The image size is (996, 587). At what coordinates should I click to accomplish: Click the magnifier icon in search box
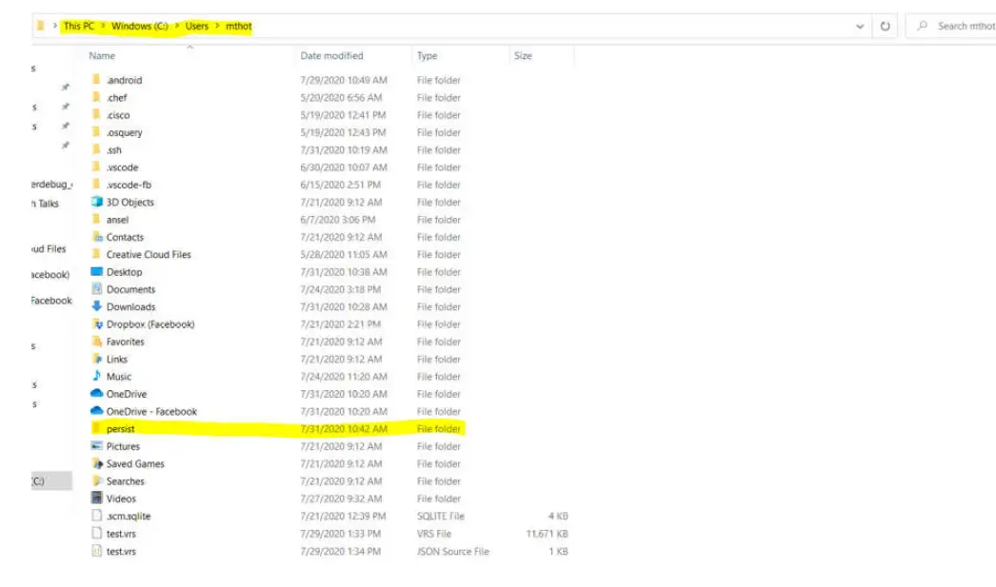point(923,26)
